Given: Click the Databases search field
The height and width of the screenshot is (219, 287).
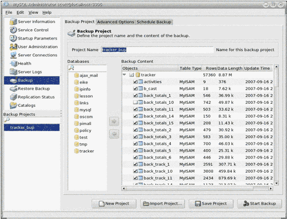Looking at the screenshot, I should [88, 68].
